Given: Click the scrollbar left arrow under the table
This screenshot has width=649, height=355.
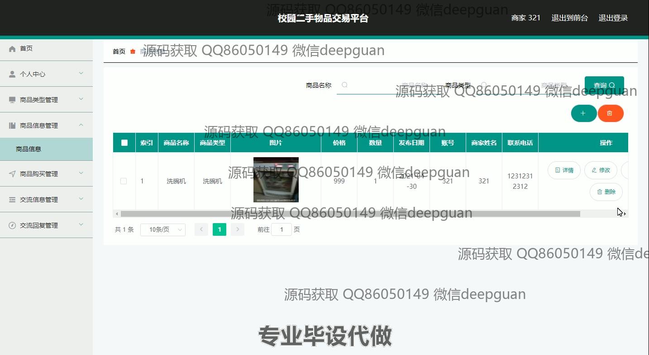Looking at the screenshot, I should 117,214.
